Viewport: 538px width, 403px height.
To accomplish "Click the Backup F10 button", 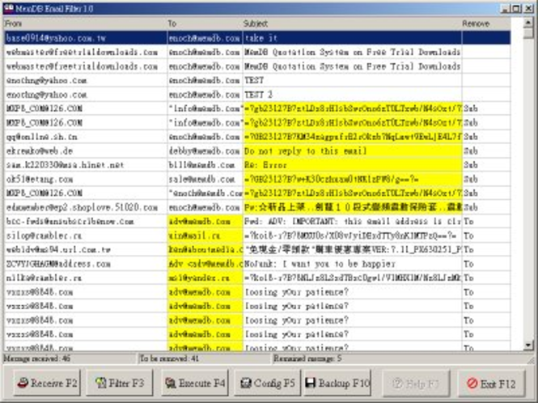I will click(x=337, y=383).
